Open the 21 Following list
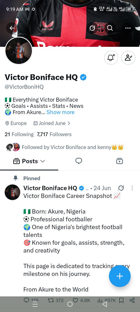Screen dimensions: 140x312 tap(19, 134)
